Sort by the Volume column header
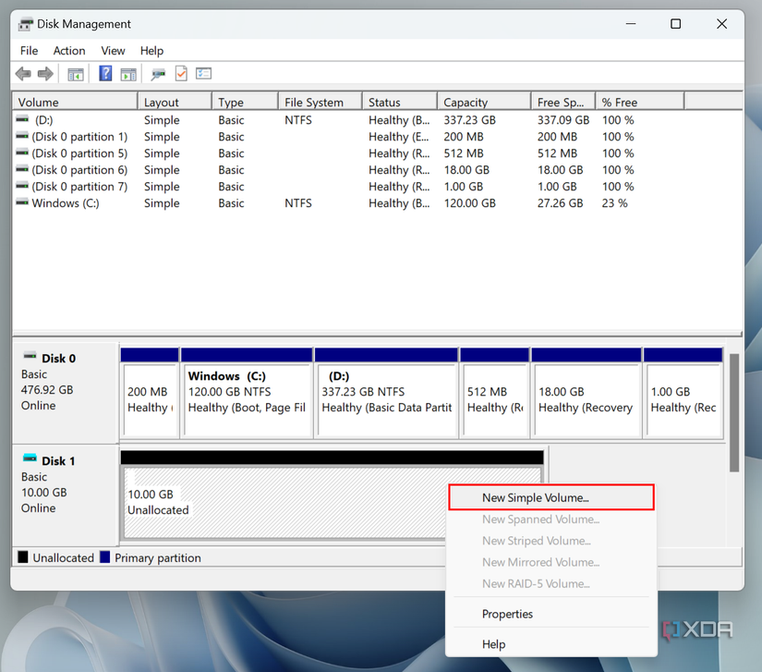This screenshot has width=762, height=672. 76,102
